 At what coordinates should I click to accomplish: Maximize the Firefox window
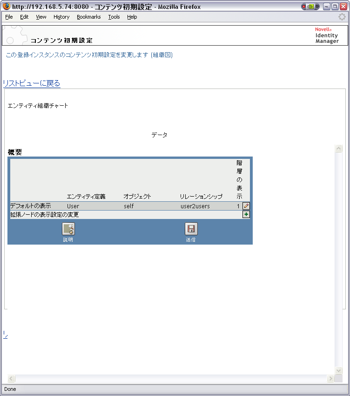[335, 7]
